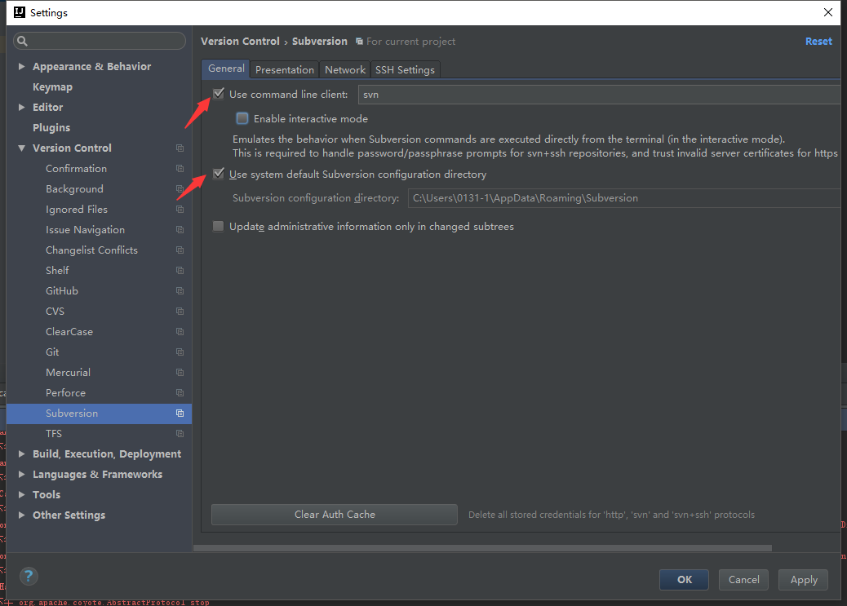The width and height of the screenshot is (847, 606).
Task: Click Version Control in the breadcrumb
Action: pyautogui.click(x=241, y=42)
